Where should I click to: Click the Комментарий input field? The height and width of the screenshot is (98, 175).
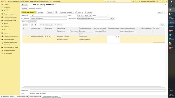pos(97,91)
